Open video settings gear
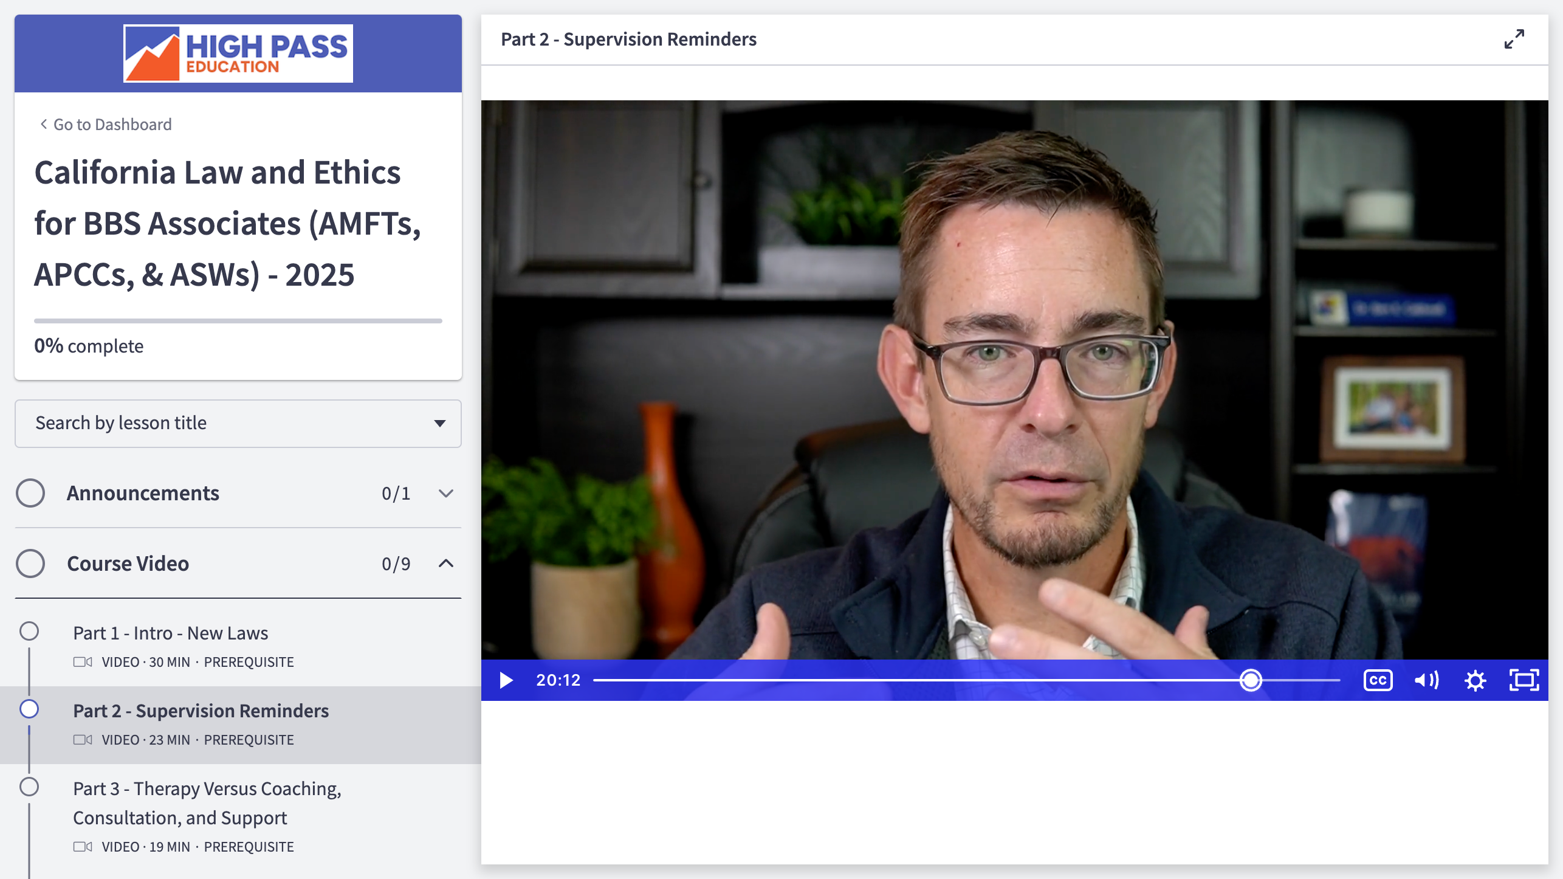This screenshot has height=879, width=1563. pyautogui.click(x=1475, y=680)
